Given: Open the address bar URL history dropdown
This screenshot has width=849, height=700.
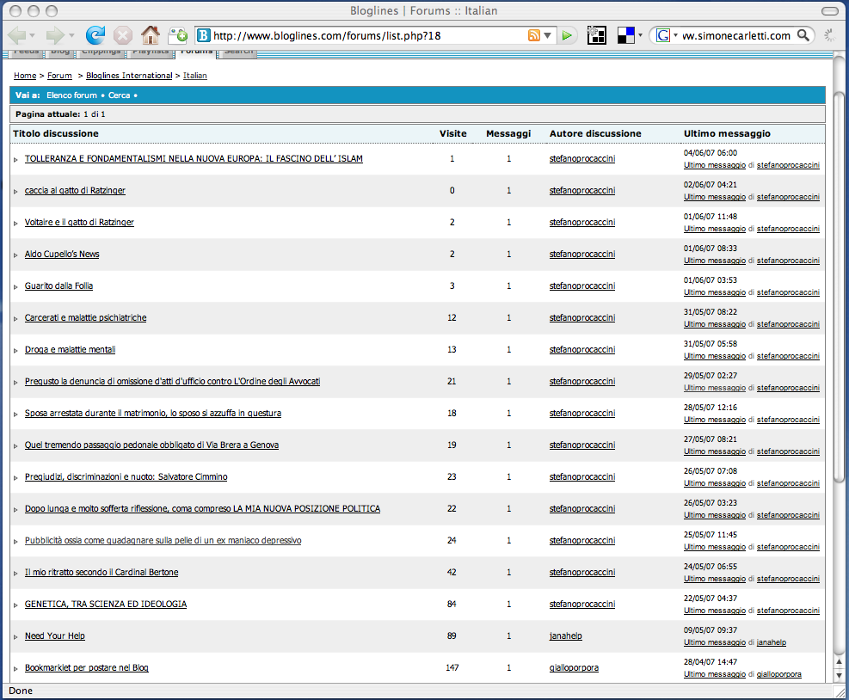Looking at the screenshot, I should (547, 36).
